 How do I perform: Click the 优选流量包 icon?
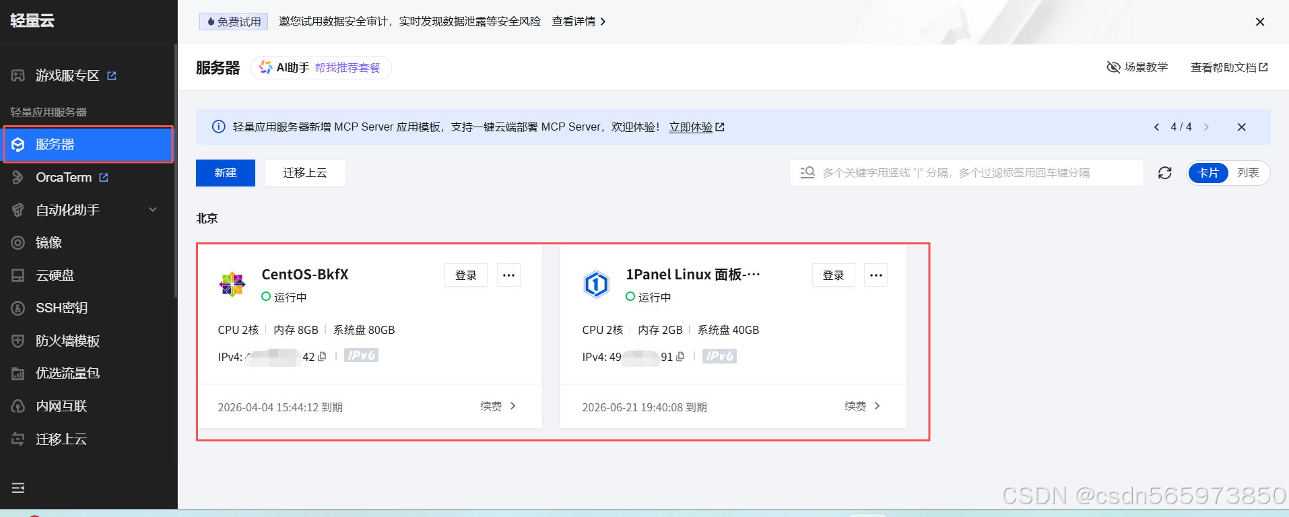point(18,373)
